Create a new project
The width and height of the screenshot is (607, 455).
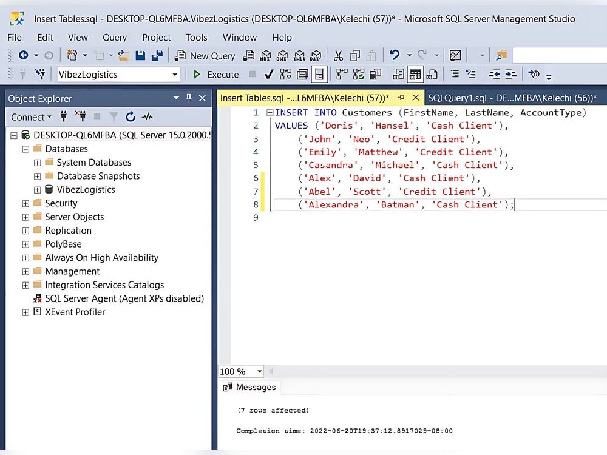(72, 55)
